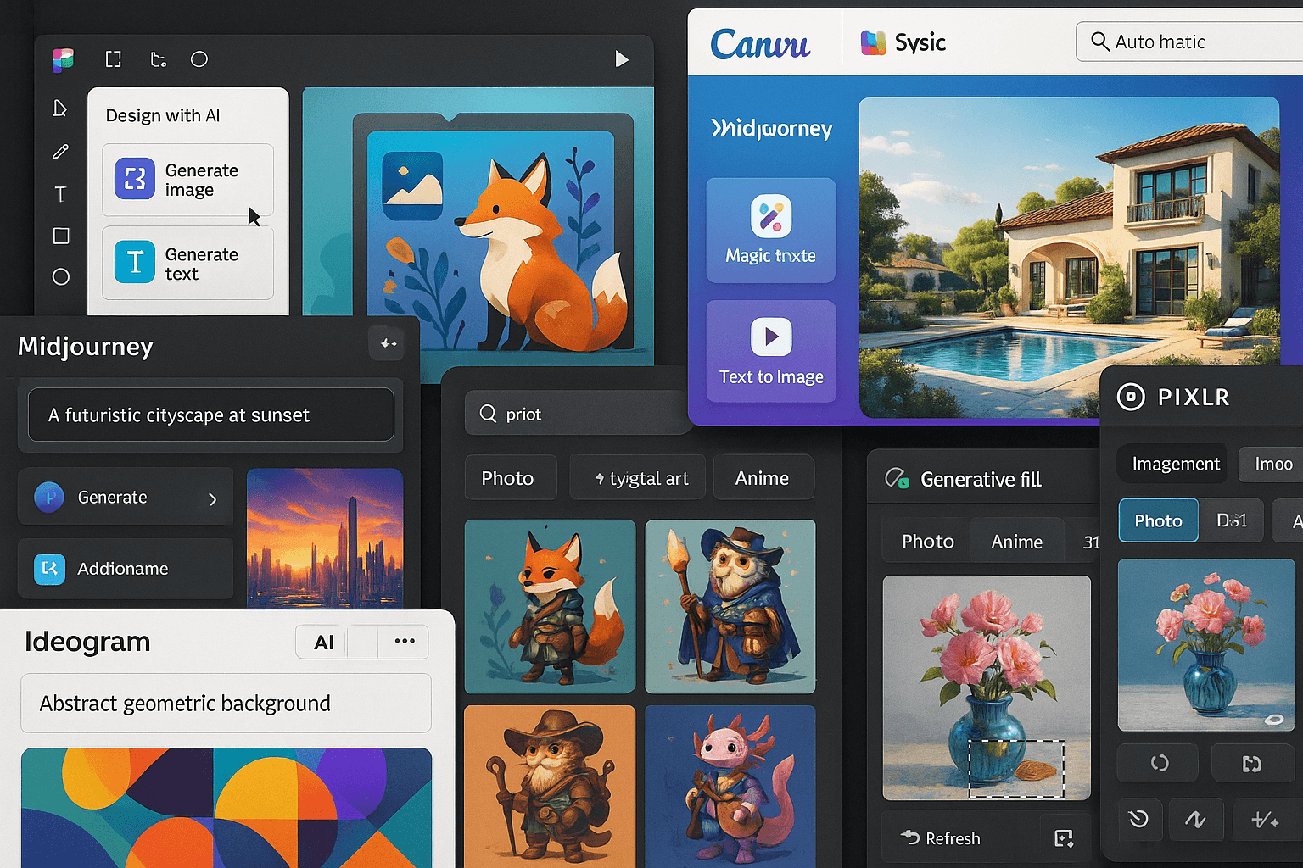
Task: Select the Anime filter in gallery
Action: pyautogui.click(x=763, y=478)
